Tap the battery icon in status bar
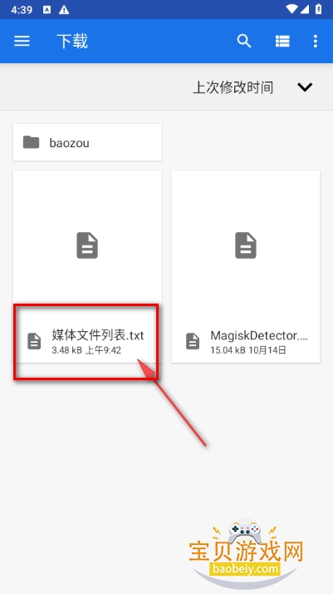Image resolution: width=333 pixels, height=594 pixels. [319, 9]
